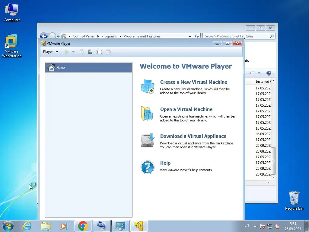Maximize the VMware Player window

coord(227,43)
